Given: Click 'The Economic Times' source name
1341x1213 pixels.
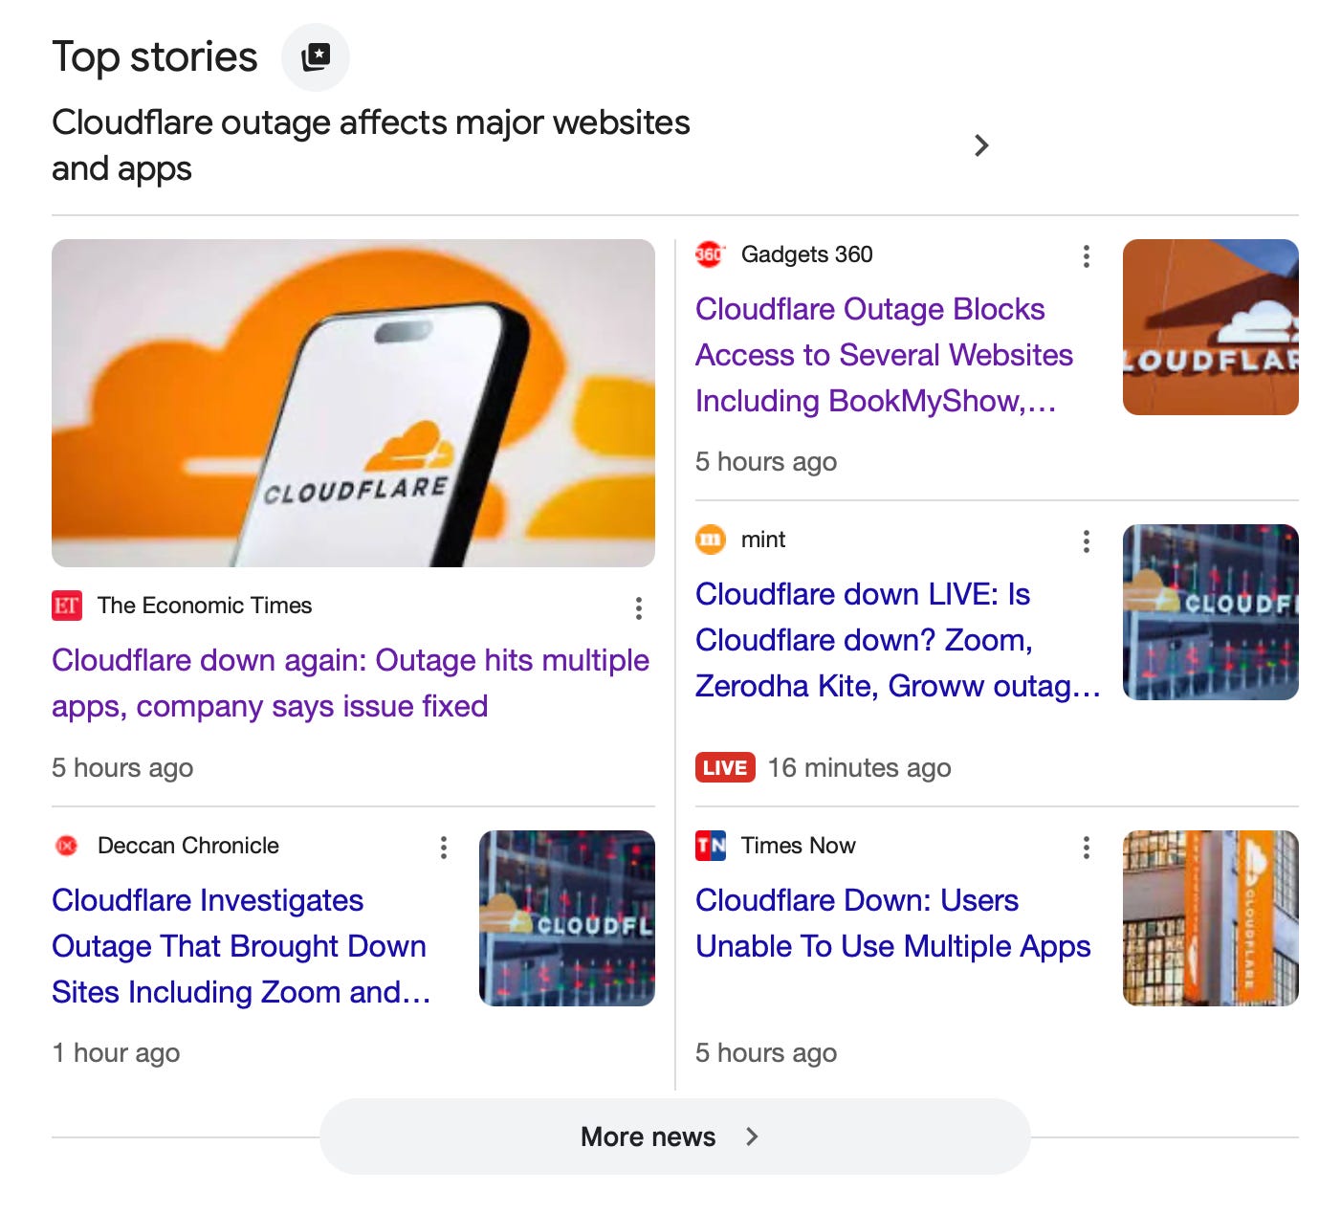Looking at the screenshot, I should (205, 606).
